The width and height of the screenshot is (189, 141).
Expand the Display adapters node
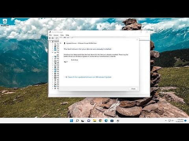(x=53, y=56)
